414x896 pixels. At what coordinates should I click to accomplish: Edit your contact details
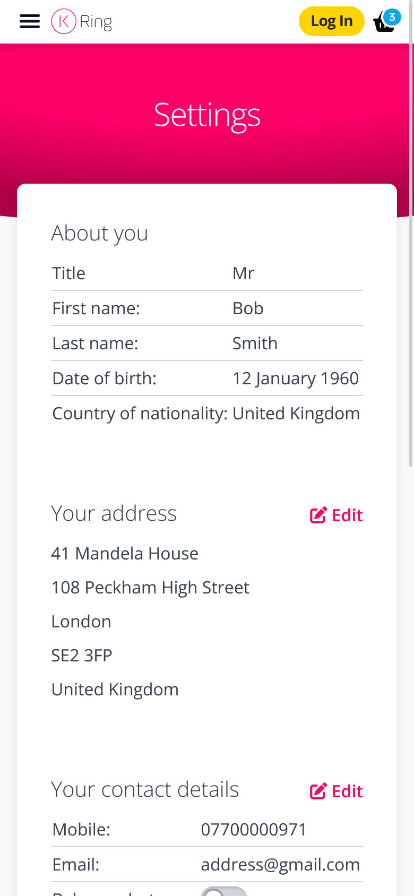point(337,791)
